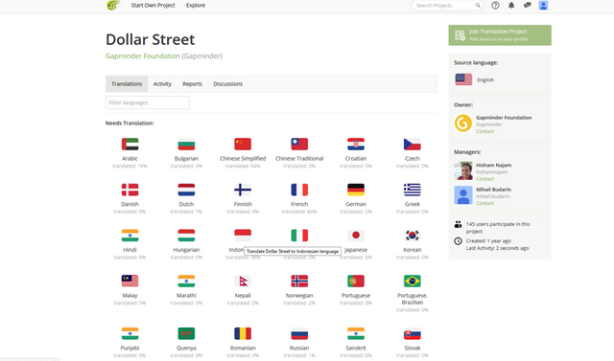Click the "Dollar Street" page title
Viewport: 614px width, 361px height.
click(150, 39)
